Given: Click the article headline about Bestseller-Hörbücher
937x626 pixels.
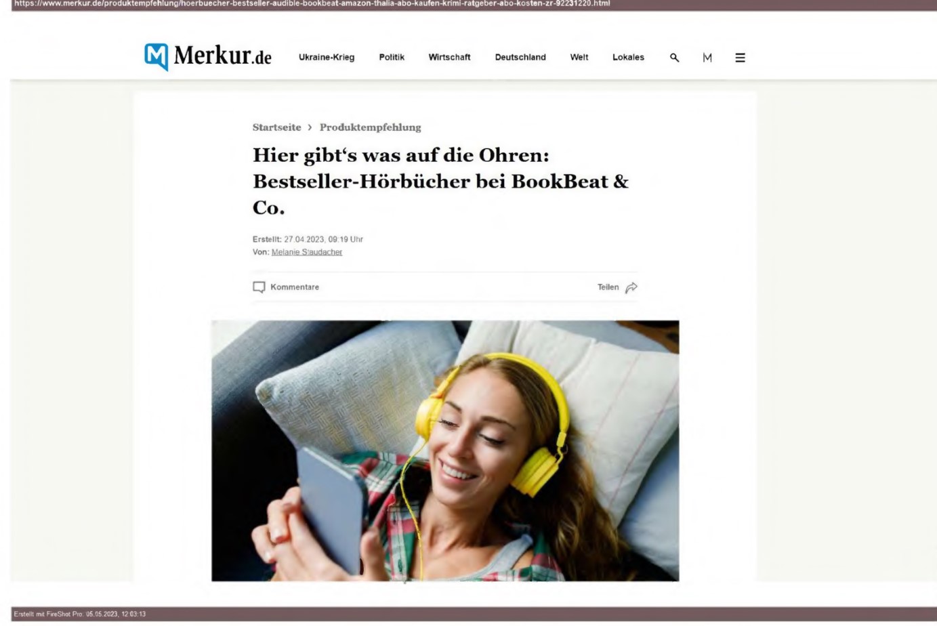Looking at the screenshot, I should (440, 181).
